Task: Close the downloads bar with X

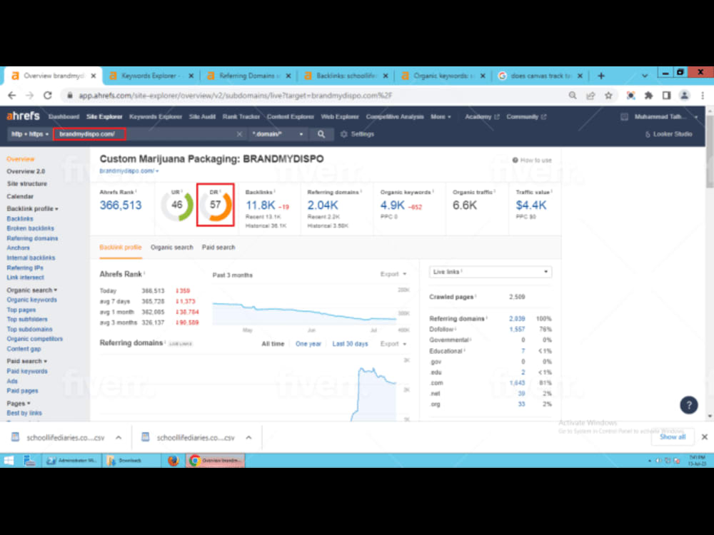Action: [x=705, y=437]
